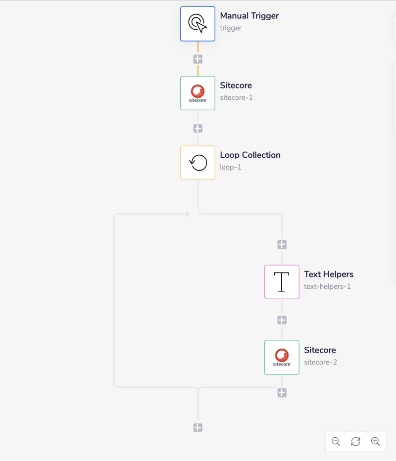Viewport: 396px width, 461px height.
Task: Add a step at the workflow end
Action: point(198,427)
